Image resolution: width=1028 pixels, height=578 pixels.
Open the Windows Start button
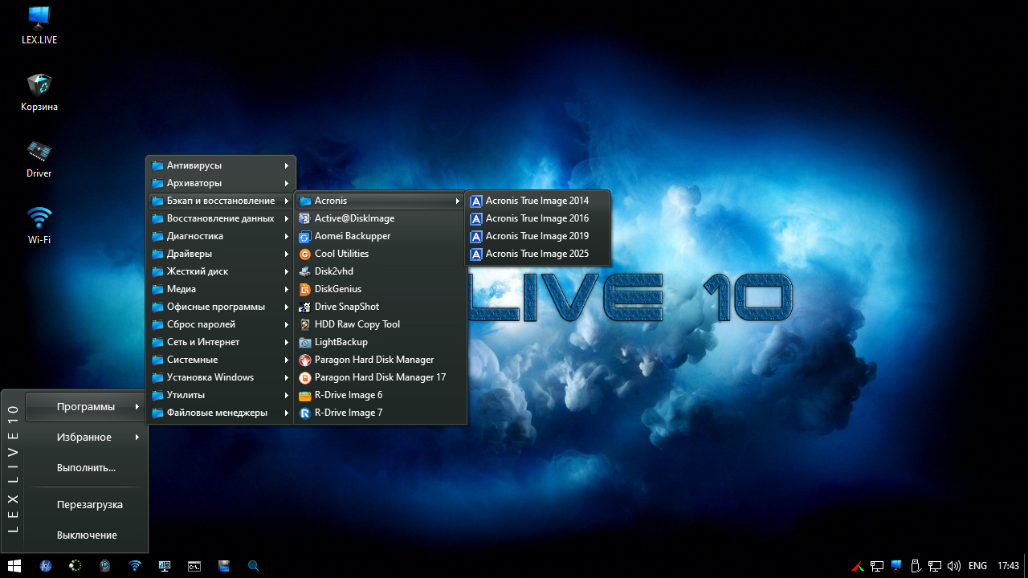pos(14,566)
